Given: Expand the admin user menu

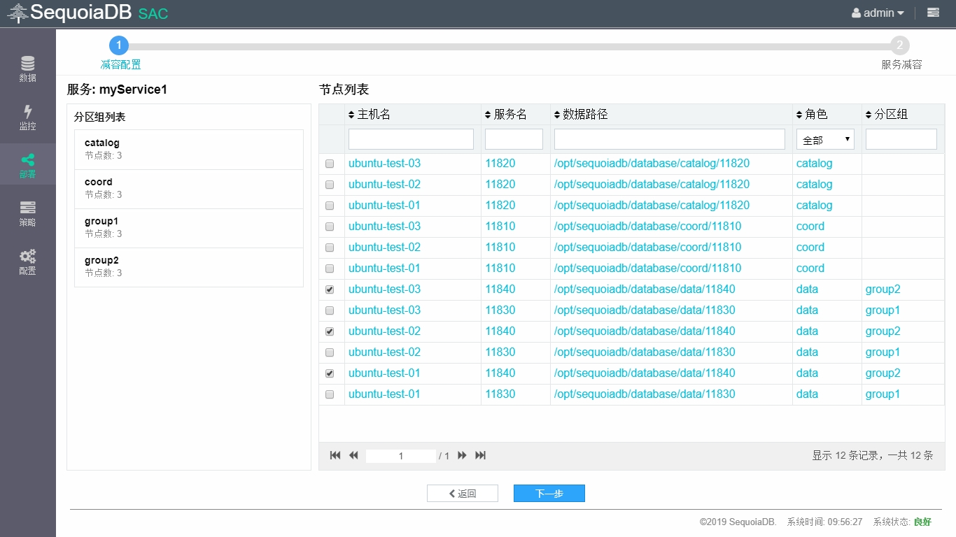Looking at the screenshot, I should [x=878, y=13].
